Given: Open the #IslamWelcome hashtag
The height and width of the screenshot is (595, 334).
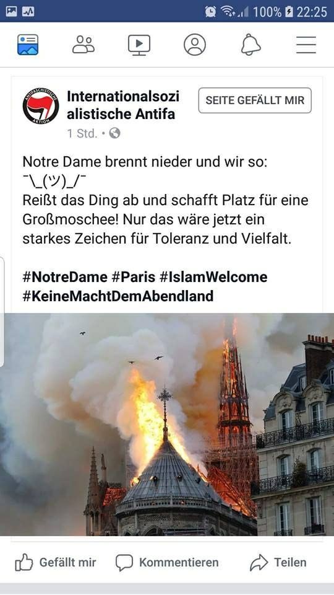Looking at the screenshot, I should pos(213,277).
